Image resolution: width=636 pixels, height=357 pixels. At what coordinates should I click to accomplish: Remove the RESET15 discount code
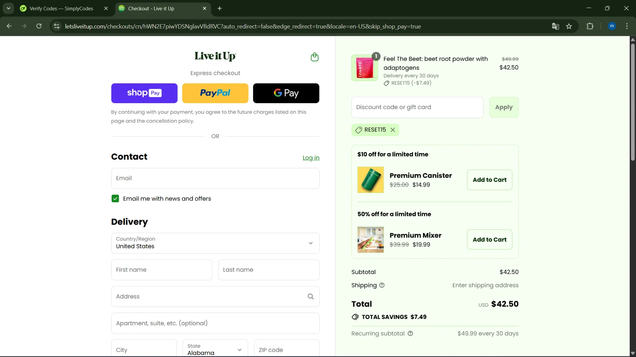pyautogui.click(x=393, y=130)
